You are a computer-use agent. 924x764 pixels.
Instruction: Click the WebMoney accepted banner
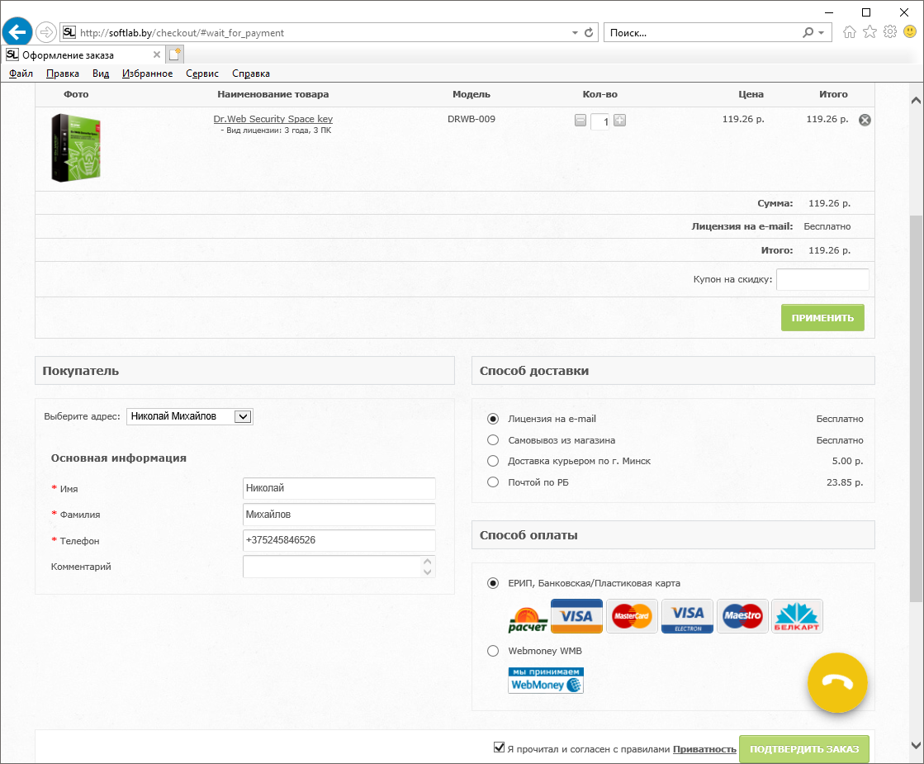pos(546,681)
